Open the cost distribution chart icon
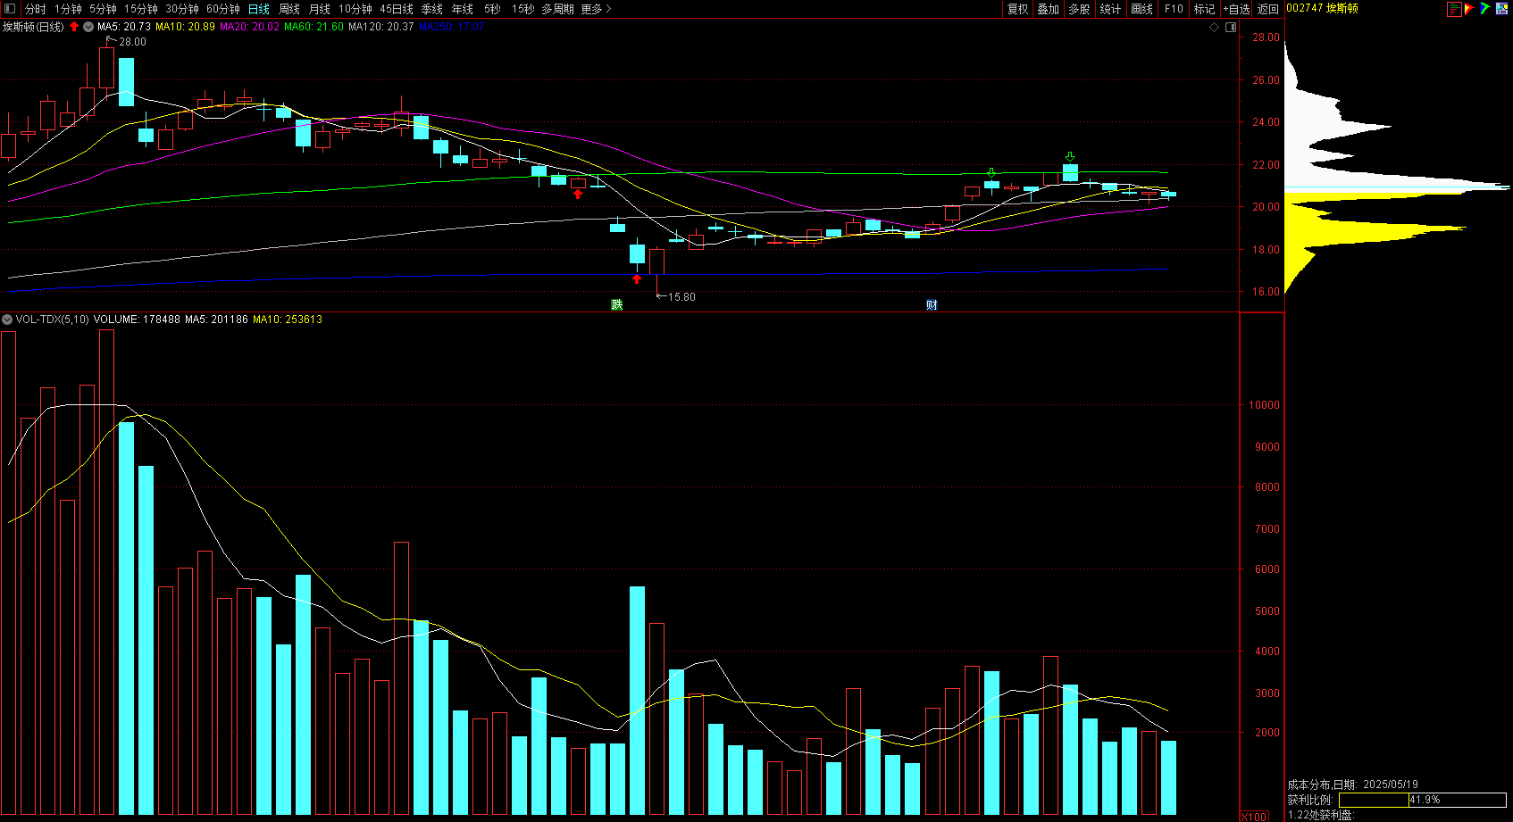The image size is (1513, 822). [x=1454, y=9]
